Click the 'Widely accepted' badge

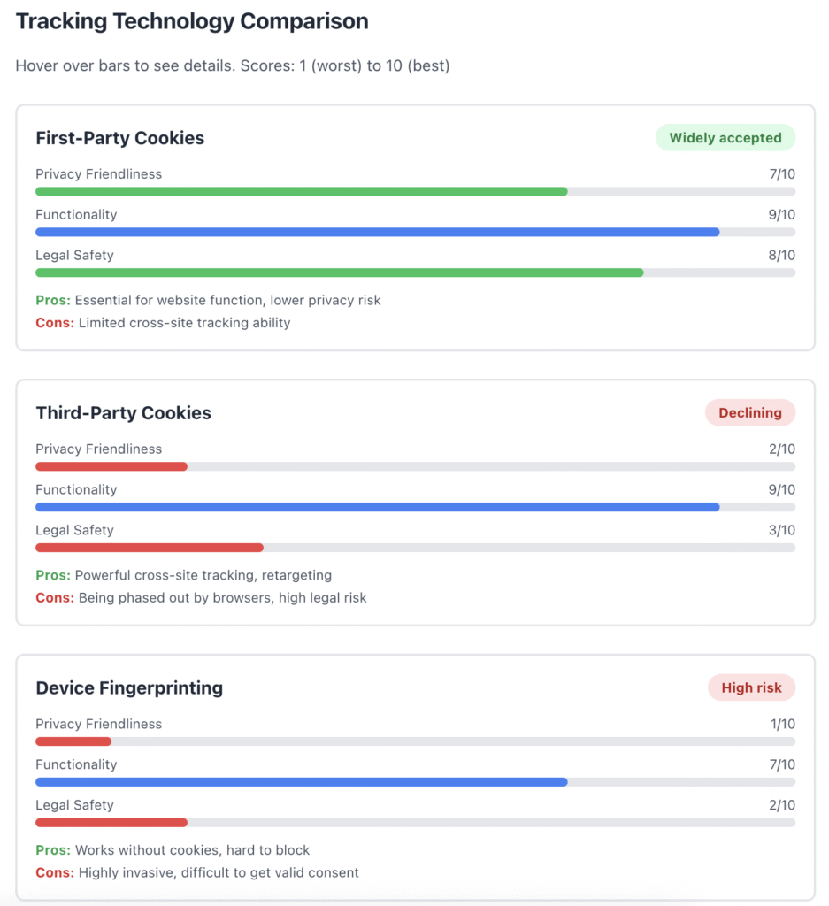[725, 137]
